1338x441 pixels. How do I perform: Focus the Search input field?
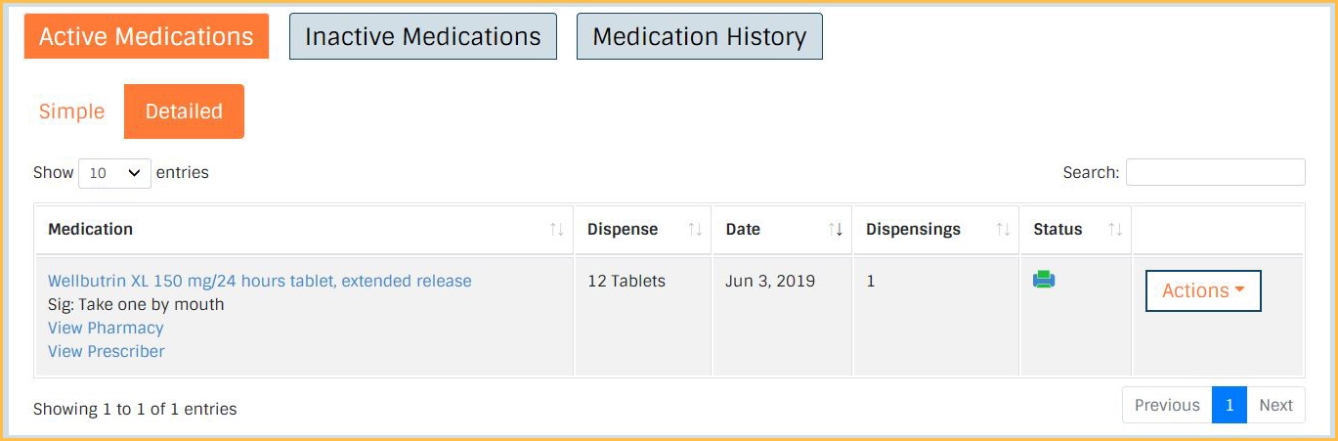(1215, 172)
